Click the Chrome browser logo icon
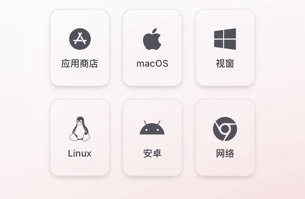The image size is (305, 199). click(x=225, y=129)
